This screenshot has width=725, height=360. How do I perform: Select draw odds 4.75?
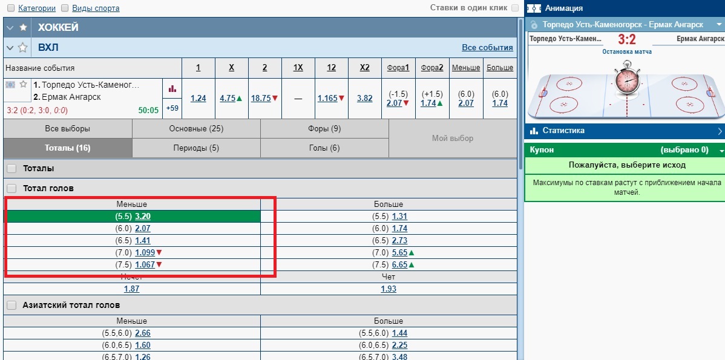[228, 98]
